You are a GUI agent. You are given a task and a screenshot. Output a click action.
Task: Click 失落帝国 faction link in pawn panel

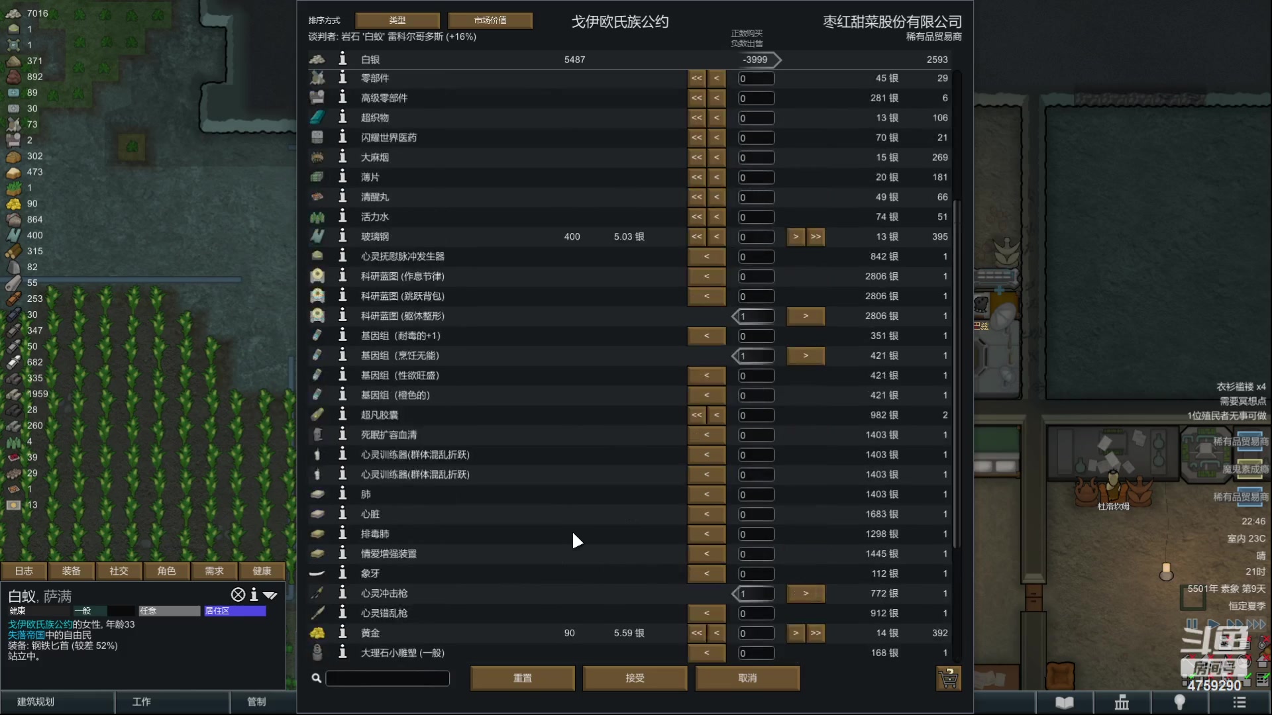coord(26,635)
